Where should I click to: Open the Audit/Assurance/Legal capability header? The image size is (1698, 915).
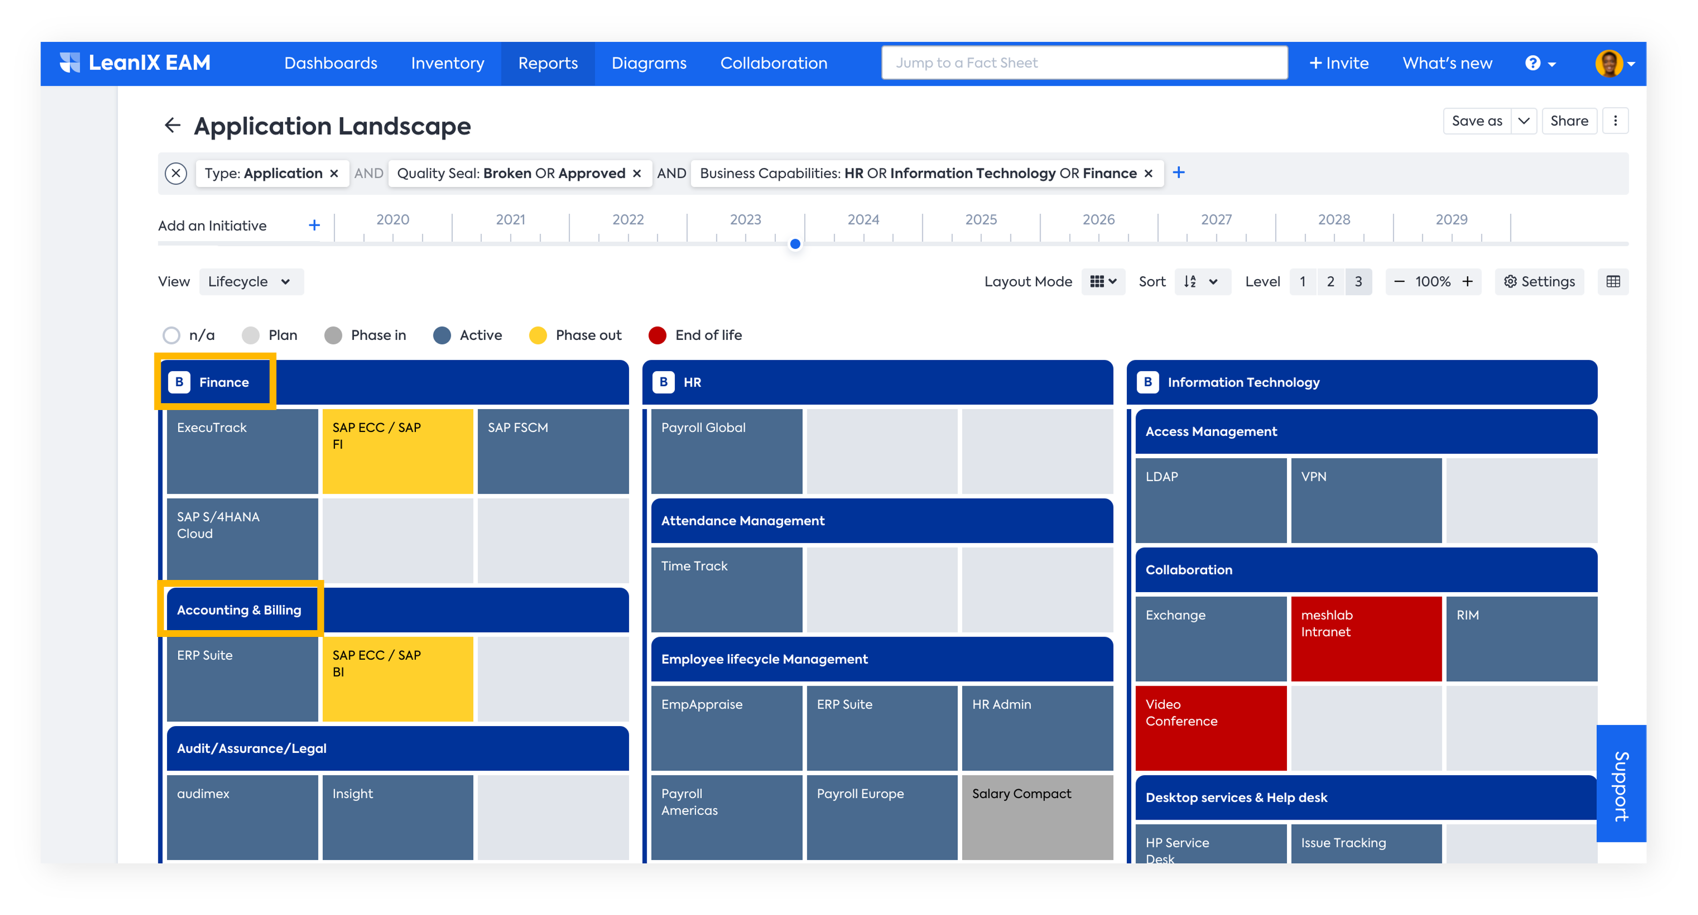coord(397,748)
